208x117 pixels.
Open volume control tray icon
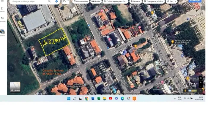[x=188, y=99]
